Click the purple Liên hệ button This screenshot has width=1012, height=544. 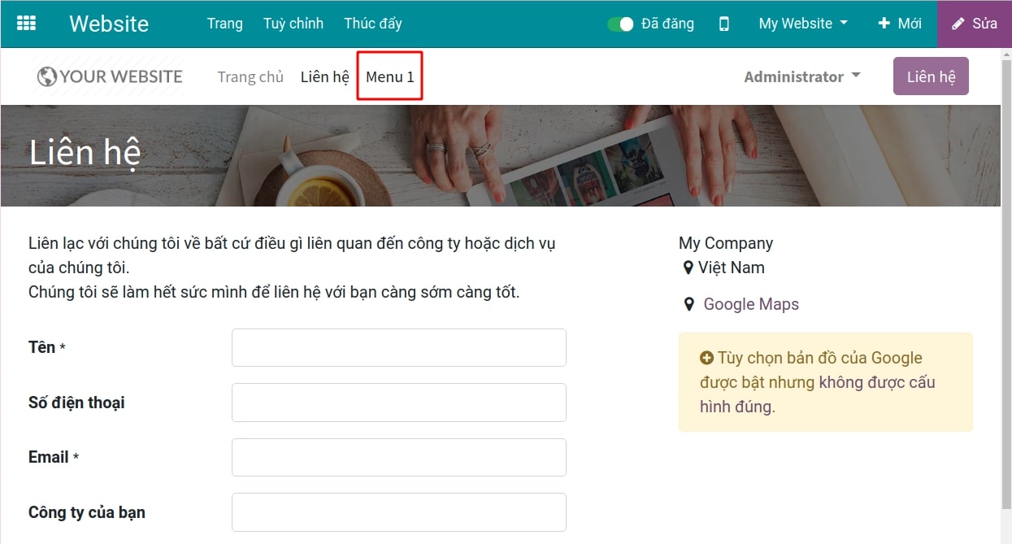tap(930, 76)
